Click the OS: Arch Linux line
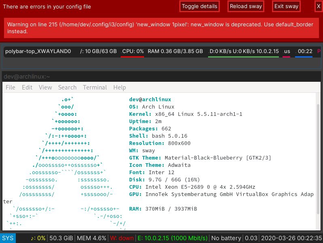 152,107
